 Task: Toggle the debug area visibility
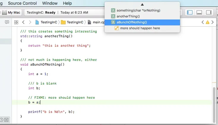pyautogui.click(x=199, y=12)
